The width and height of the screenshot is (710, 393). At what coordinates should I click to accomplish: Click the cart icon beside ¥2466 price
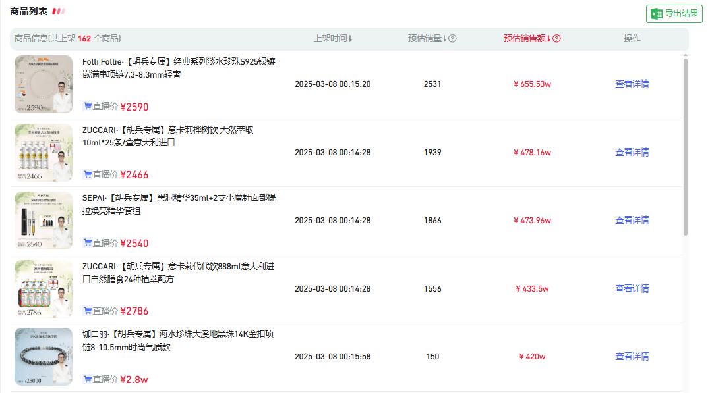[x=87, y=174]
